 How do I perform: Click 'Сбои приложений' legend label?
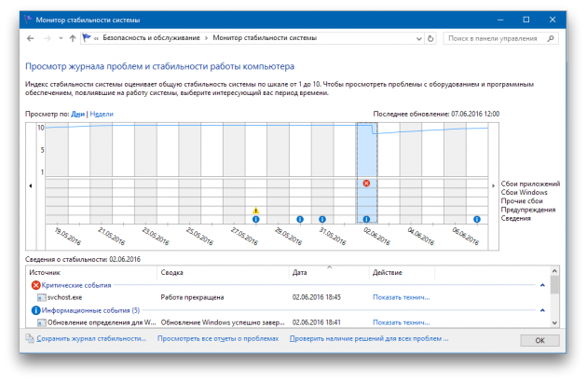click(530, 184)
